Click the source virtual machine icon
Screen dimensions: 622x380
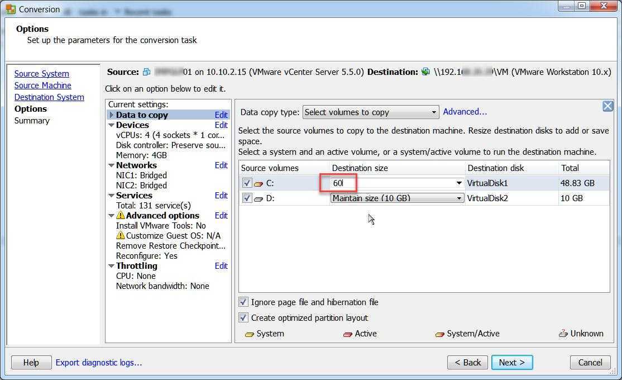coord(147,72)
